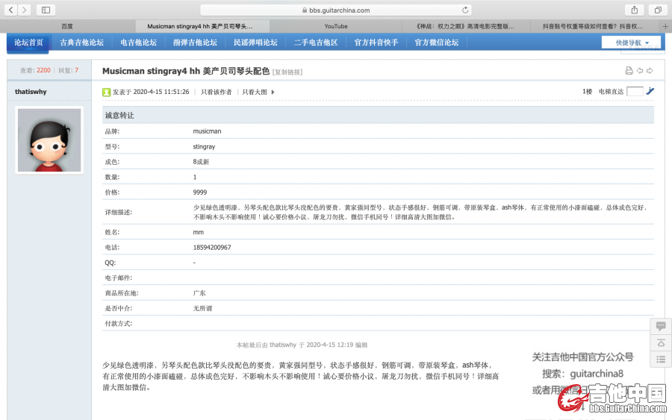Screen dimensions: 672x420
Task: Click the 诚意转让 table header
Action: pos(378,115)
